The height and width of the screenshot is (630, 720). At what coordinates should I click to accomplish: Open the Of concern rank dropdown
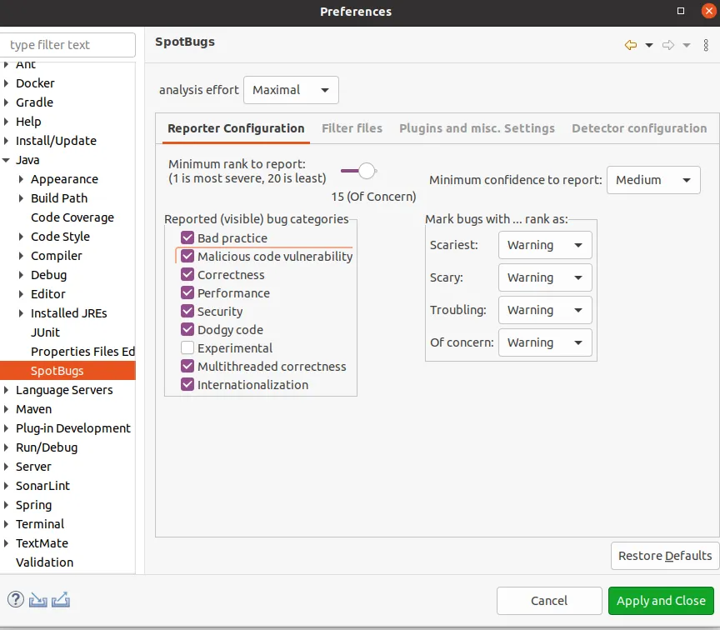pyautogui.click(x=545, y=342)
